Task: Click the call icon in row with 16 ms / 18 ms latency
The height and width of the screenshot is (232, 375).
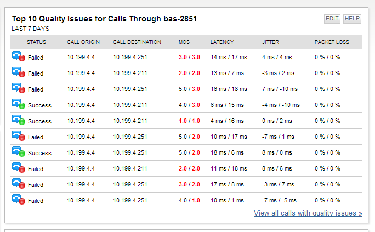Action: point(19,88)
